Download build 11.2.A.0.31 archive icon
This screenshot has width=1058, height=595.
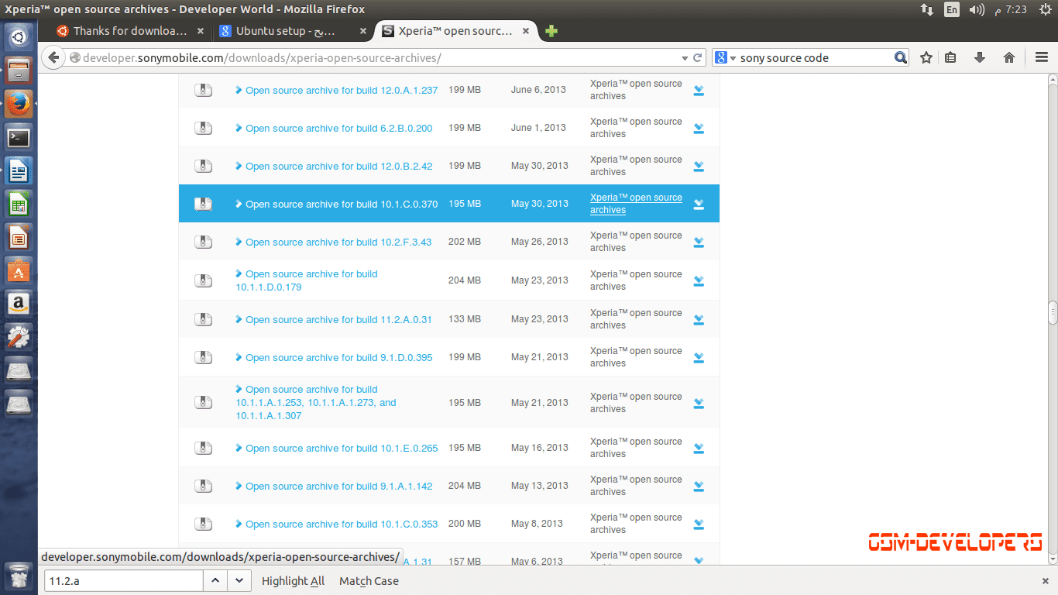point(699,319)
